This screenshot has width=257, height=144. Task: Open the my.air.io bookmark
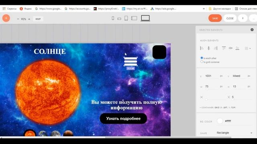(x=135, y=9)
